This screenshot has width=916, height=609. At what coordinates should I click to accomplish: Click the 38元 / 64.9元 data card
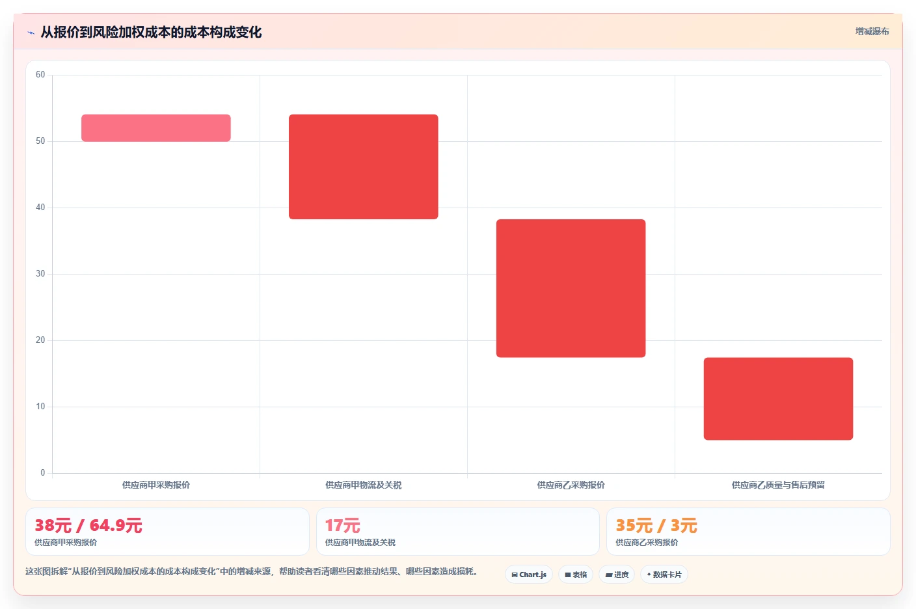tap(167, 532)
